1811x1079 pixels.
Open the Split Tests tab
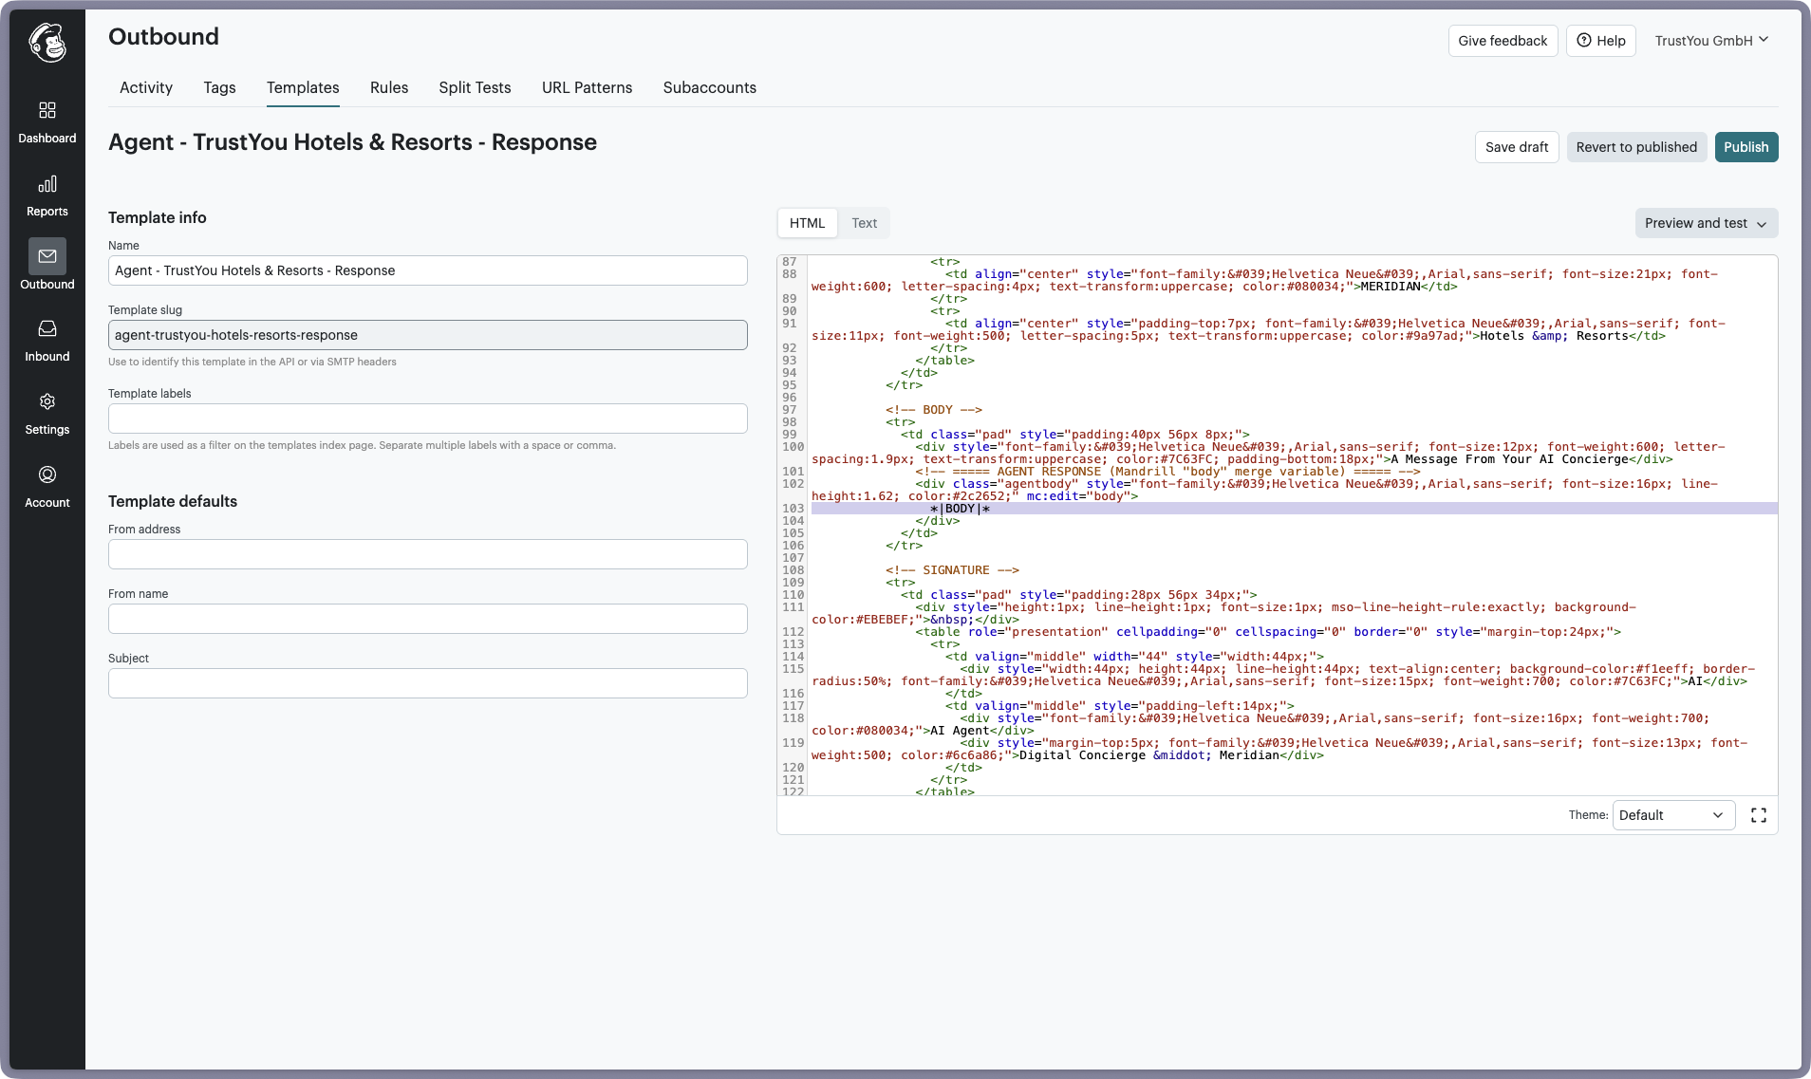(475, 87)
